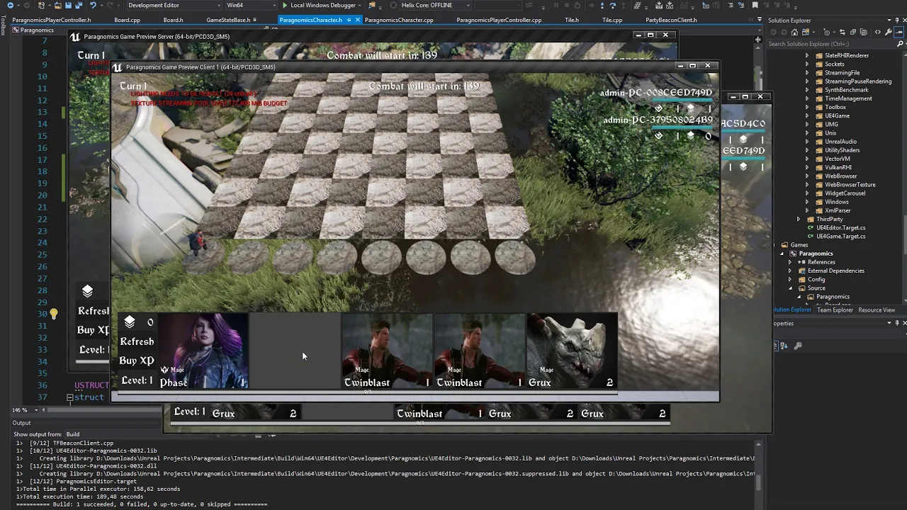
Task: Click the Find in Files toolbar icon
Action: 371,5
